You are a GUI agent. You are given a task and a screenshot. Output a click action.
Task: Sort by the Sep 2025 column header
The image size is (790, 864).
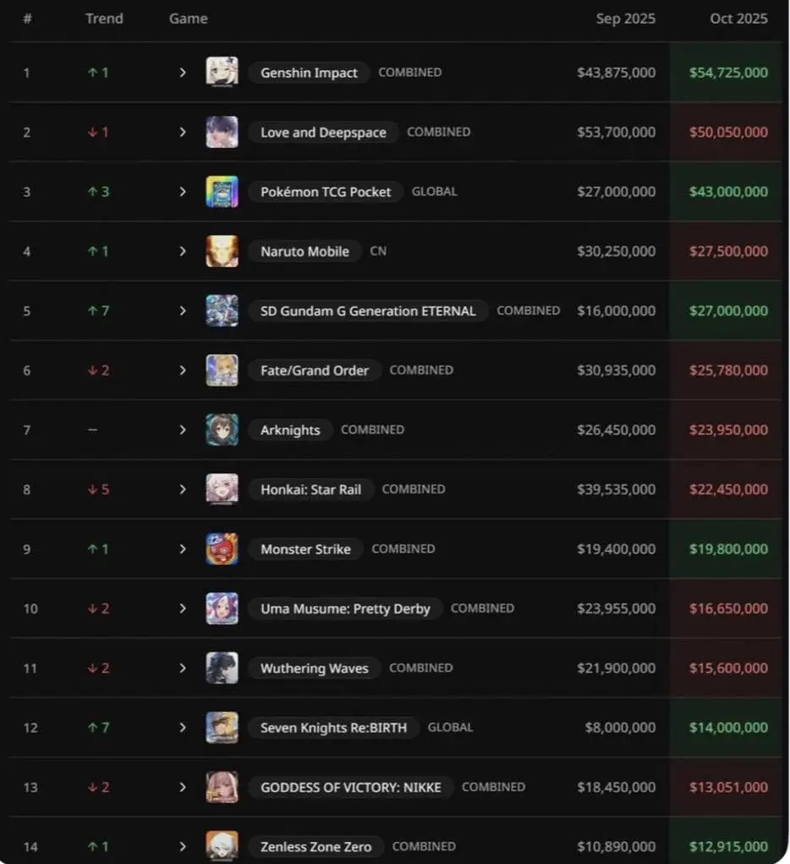point(625,19)
